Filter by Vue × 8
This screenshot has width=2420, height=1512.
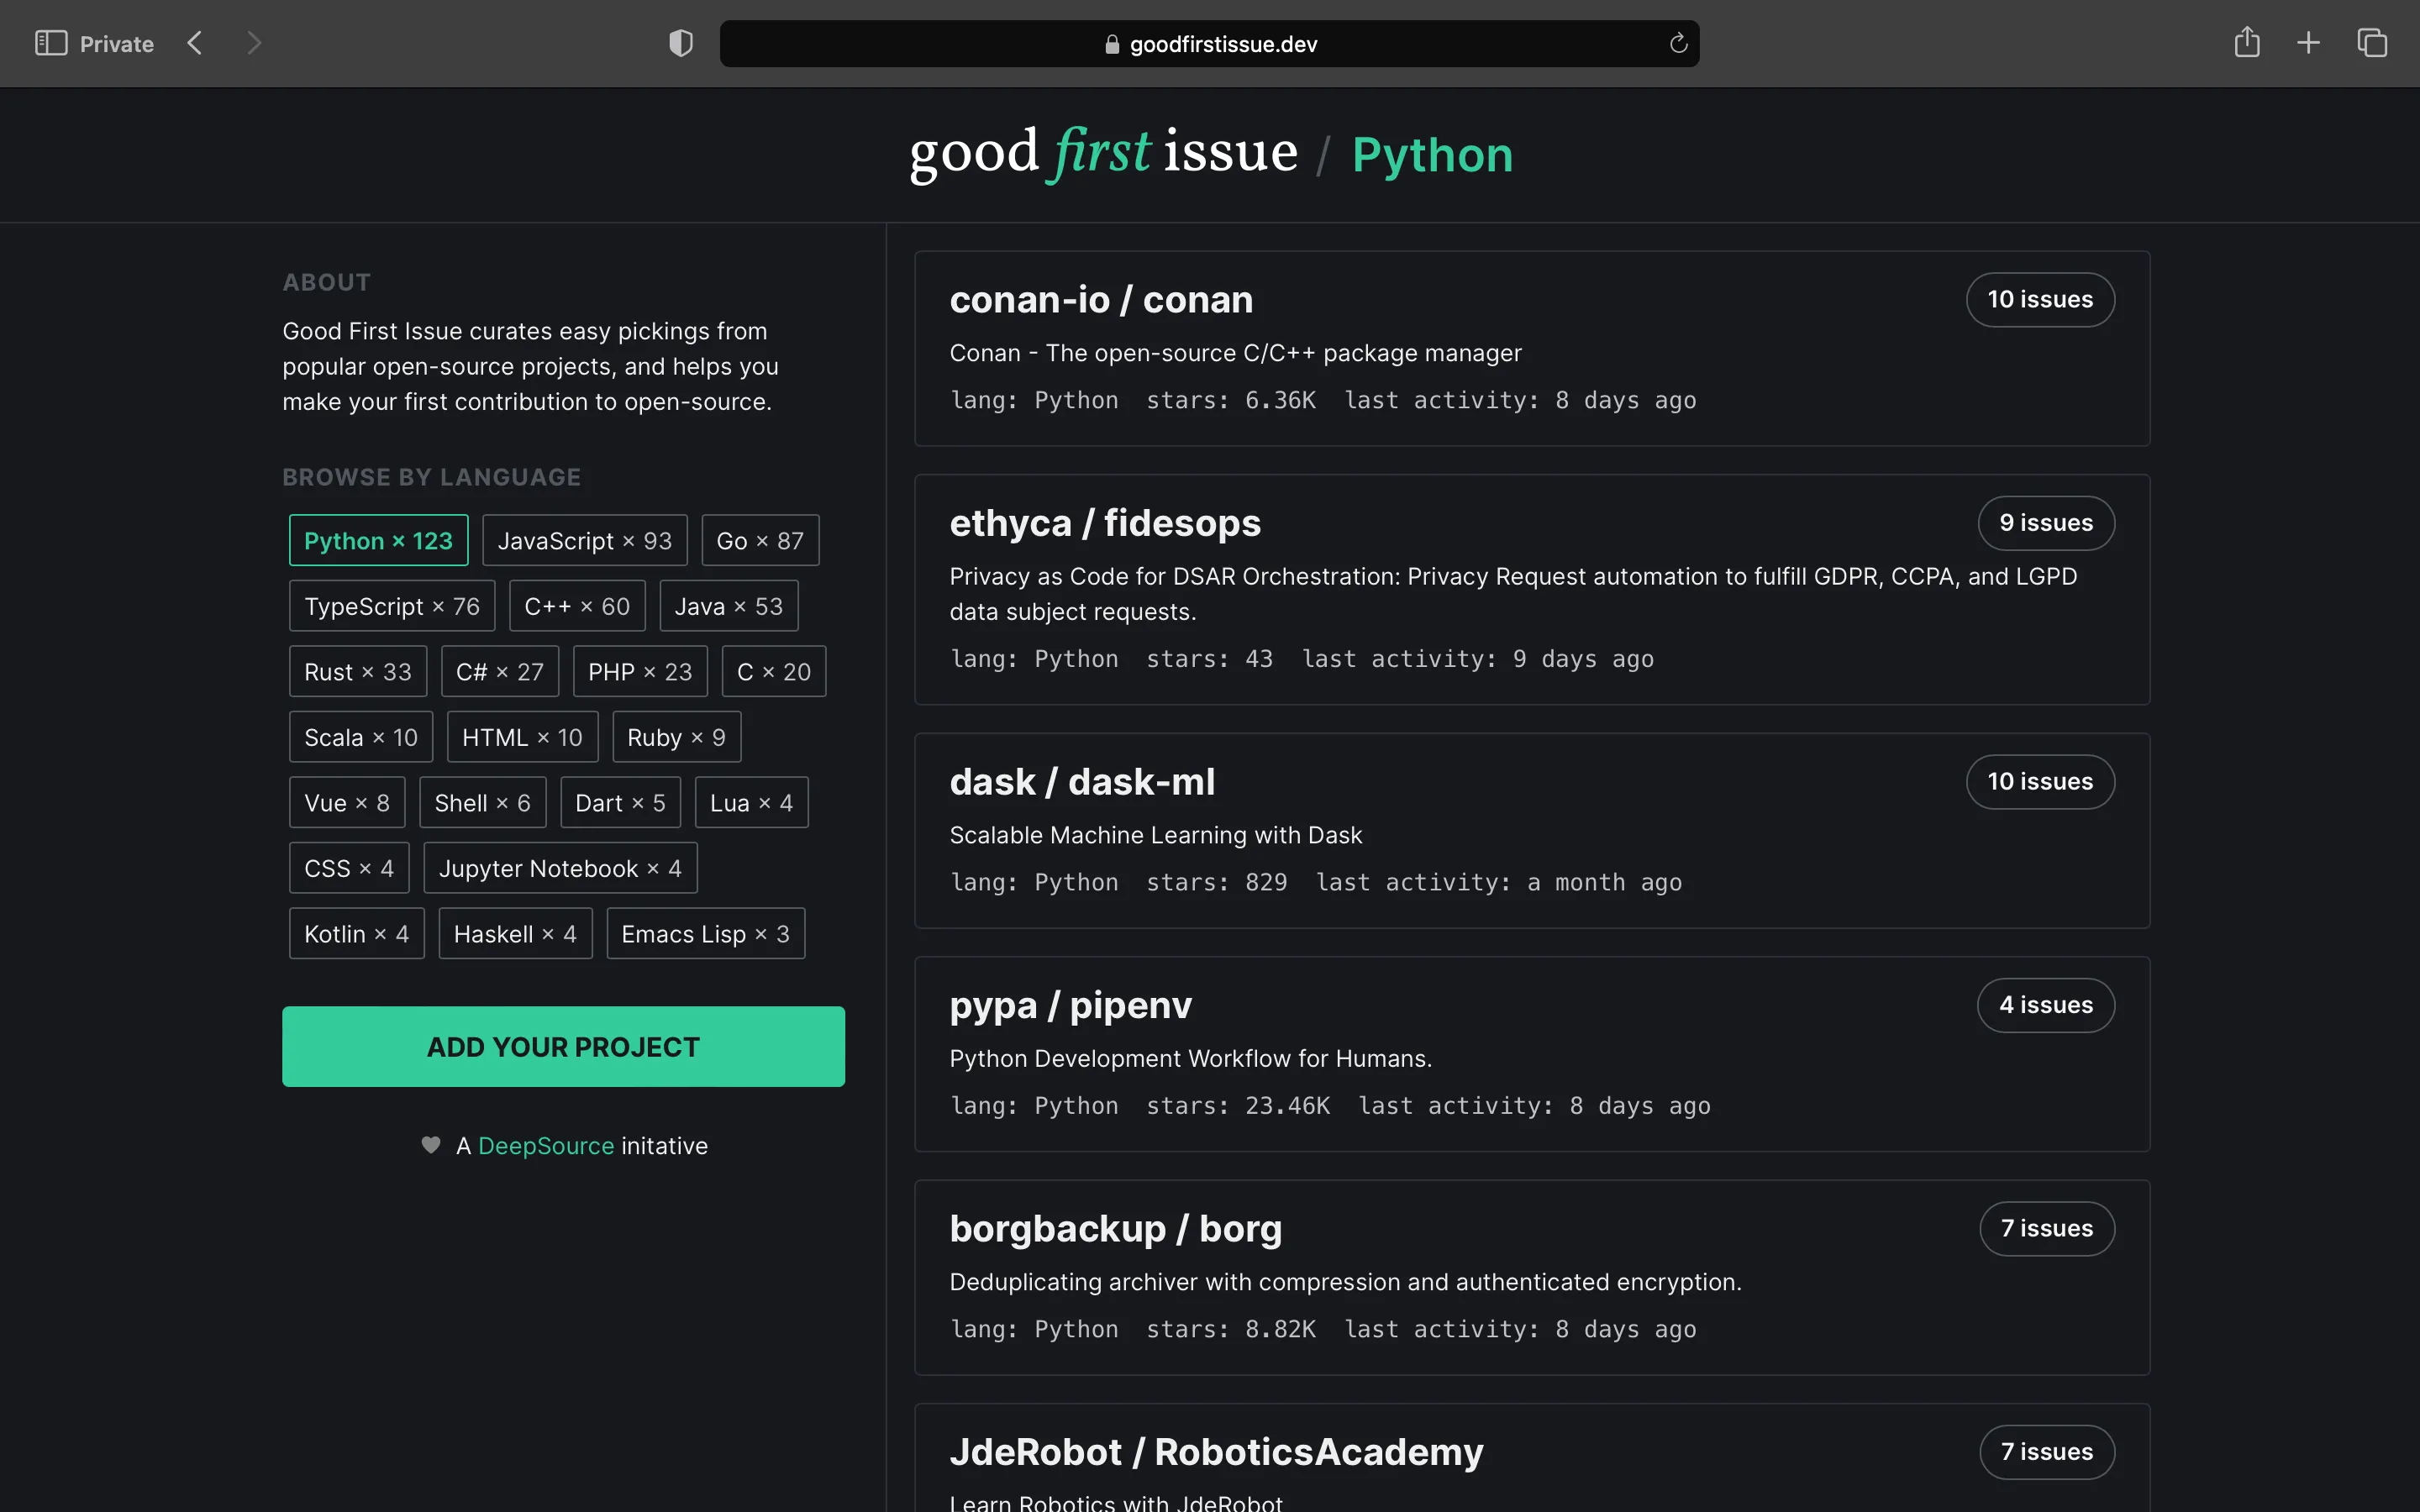[347, 802]
